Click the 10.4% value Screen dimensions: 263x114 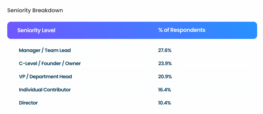tap(165, 103)
